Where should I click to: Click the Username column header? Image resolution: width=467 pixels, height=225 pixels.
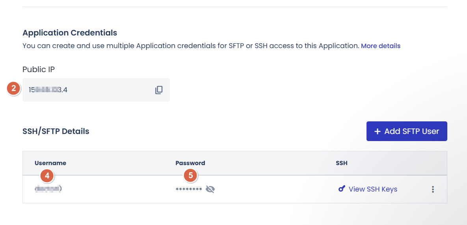(x=50, y=163)
